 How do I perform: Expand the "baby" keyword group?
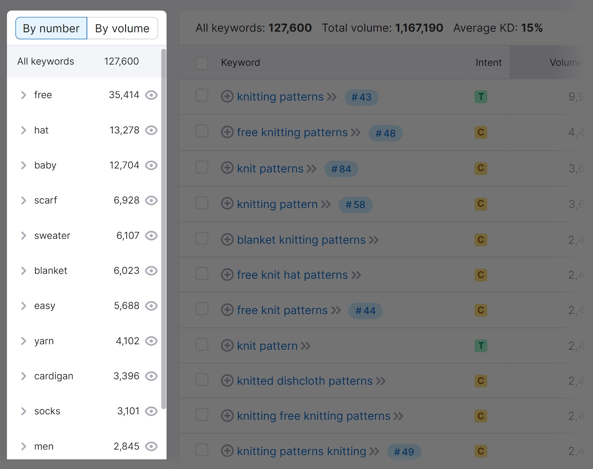pos(24,166)
